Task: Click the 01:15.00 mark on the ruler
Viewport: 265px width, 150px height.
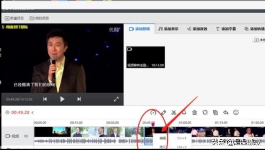Action: 221,122
